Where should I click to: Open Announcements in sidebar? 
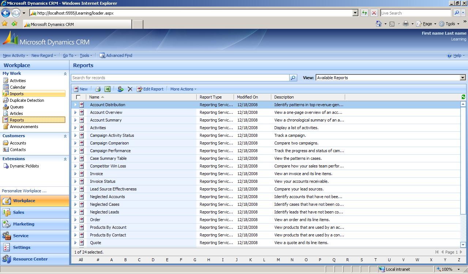coord(24,127)
